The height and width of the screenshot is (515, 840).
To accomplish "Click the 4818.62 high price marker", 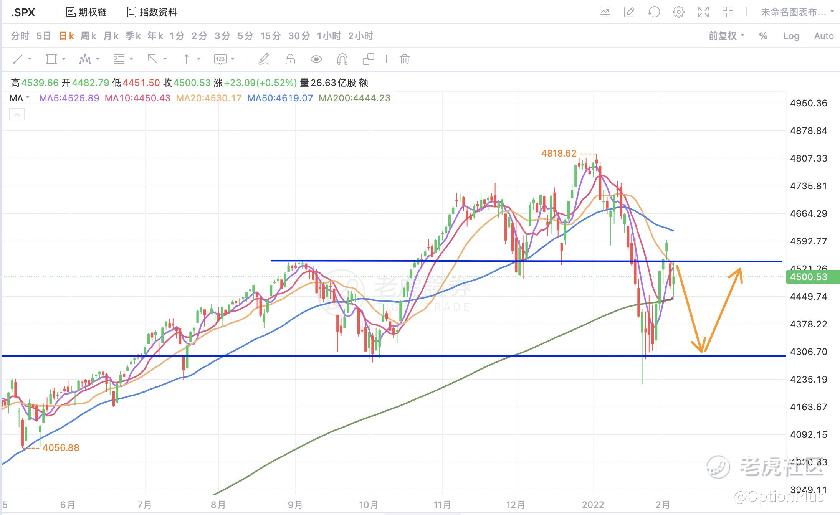I will 559,154.
